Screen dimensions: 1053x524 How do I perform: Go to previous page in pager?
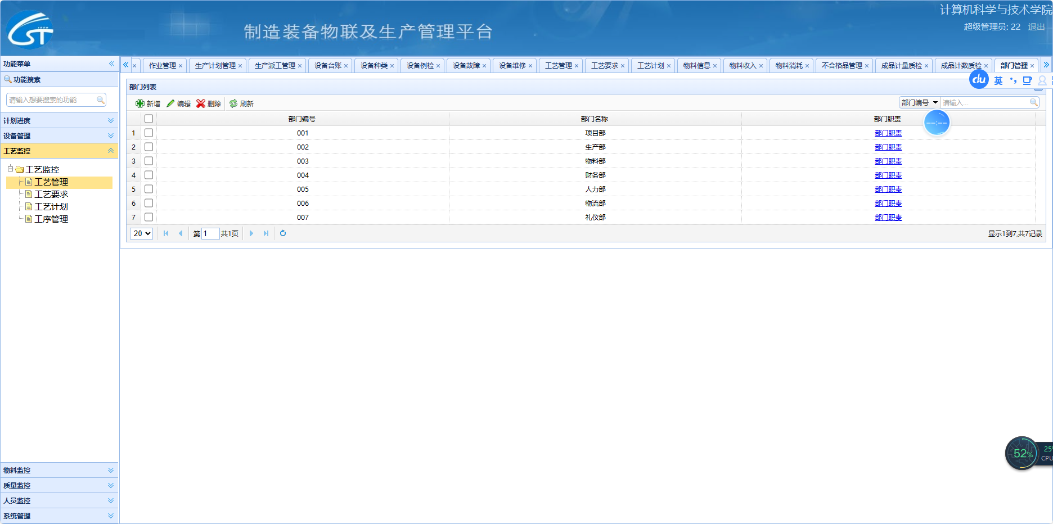coord(181,233)
